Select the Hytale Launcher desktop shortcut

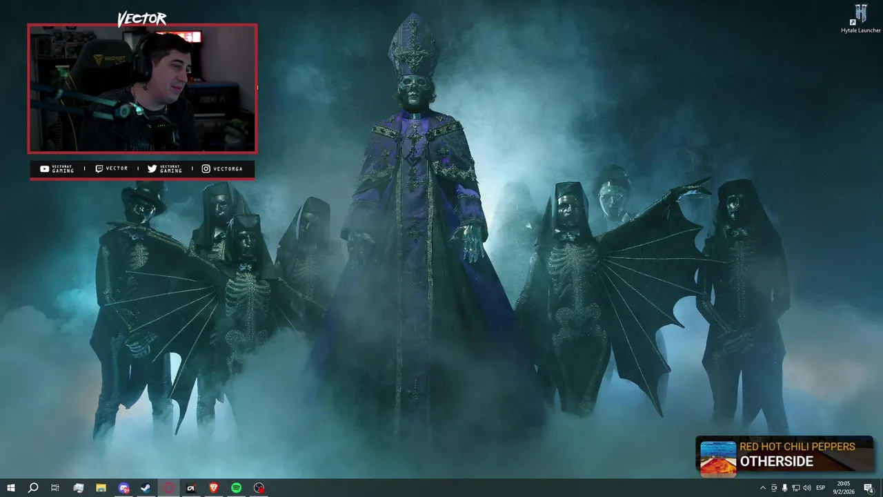pyautogui.click(x=860, y=19)
